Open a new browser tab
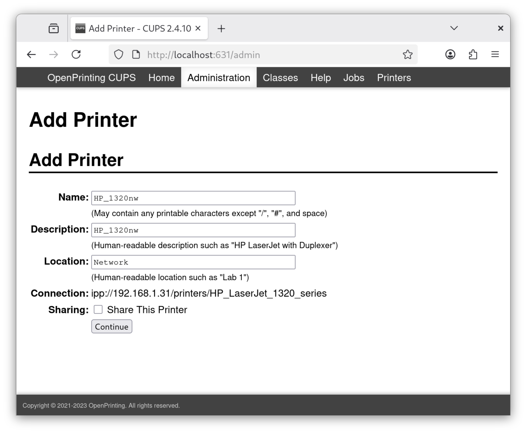Image resolution: width=526 pixels, height=433 pixels. point(221,29)
